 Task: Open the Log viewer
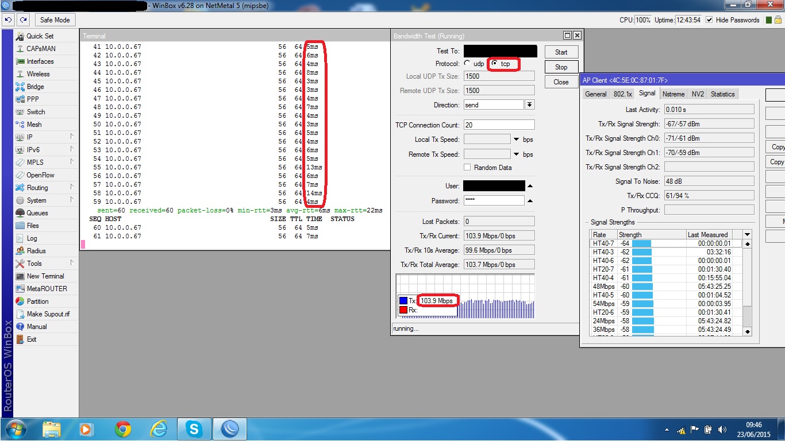point(32,238)
